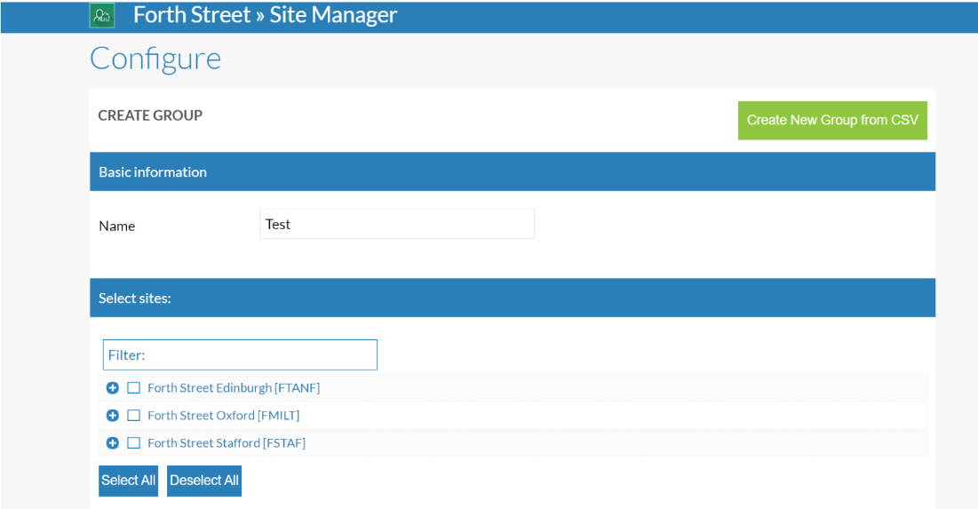This screenshot has width=978, height=509.
Task: Click the Basic information section header
Action: (153, 172)
